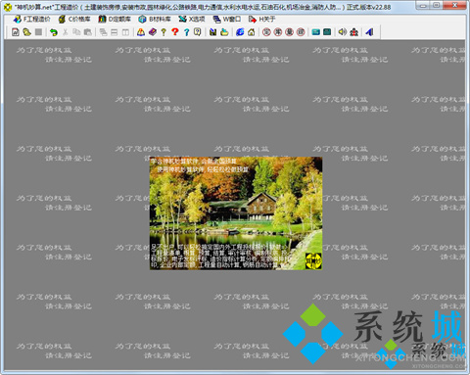The height and width of the screenshot is (375, 470).
Task: Open the B材料库 menu
Action: tap(155, 20)
